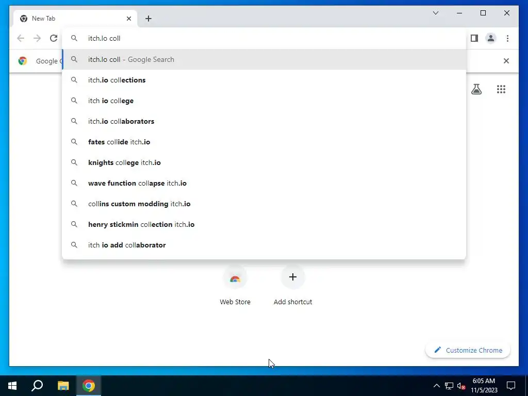
Task: Click the muted volume tray icon
Action: click(461, 386)
